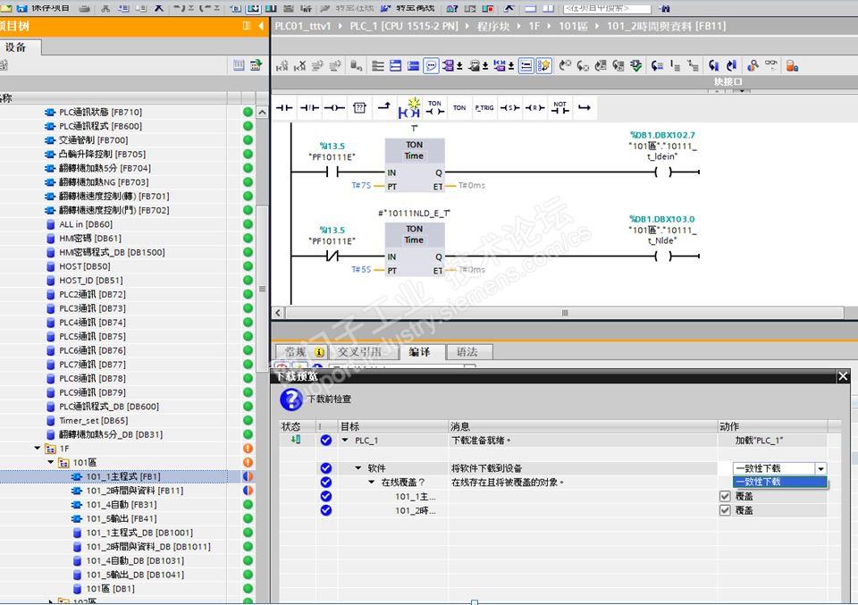Select 101區 [DB1] data block
The width and height of the screenshot is (858, 605).
111,589
